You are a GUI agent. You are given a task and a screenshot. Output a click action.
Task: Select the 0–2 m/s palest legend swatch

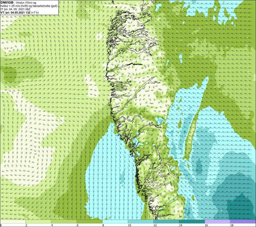pyautogui.click(x=13, y=222)
